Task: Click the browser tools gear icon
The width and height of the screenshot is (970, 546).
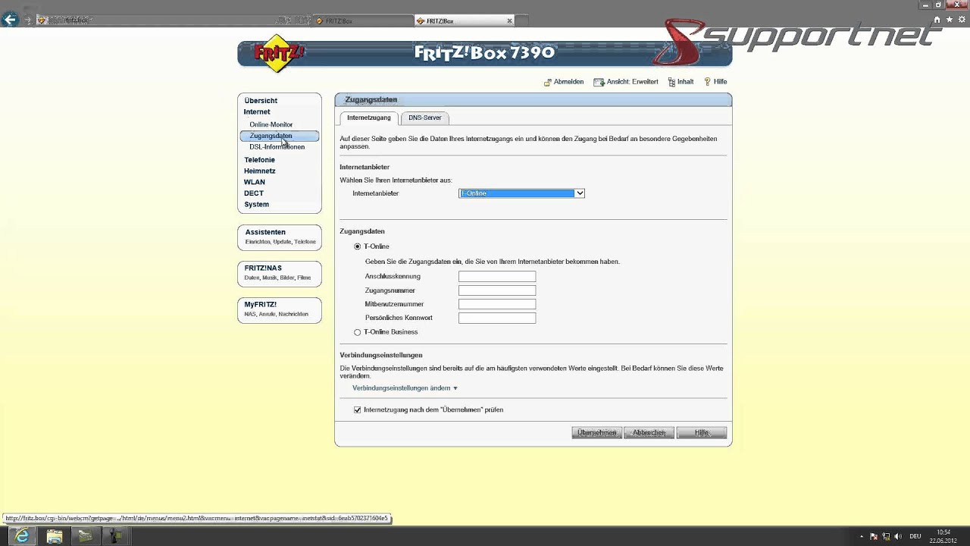Action: pyautogui.click(x=960, y=20)
